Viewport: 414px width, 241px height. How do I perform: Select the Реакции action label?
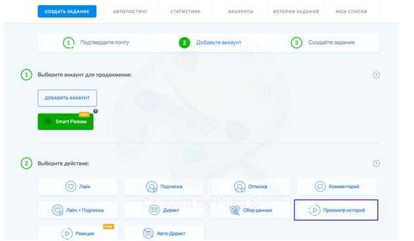click(85, 234)
